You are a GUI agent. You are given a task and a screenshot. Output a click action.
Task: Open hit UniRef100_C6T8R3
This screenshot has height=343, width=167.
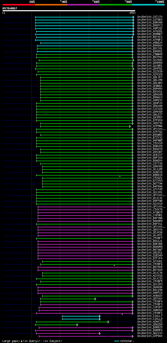(x=150, y=20)
